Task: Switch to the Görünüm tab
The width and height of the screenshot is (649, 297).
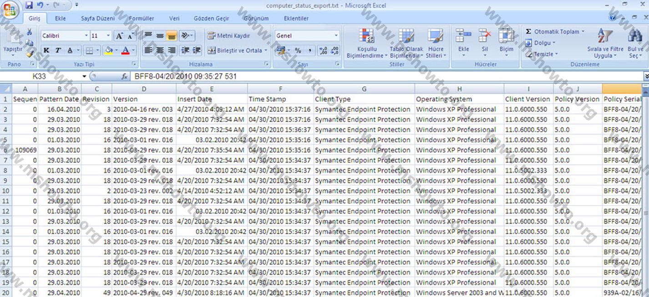Action: click(256, 18)
